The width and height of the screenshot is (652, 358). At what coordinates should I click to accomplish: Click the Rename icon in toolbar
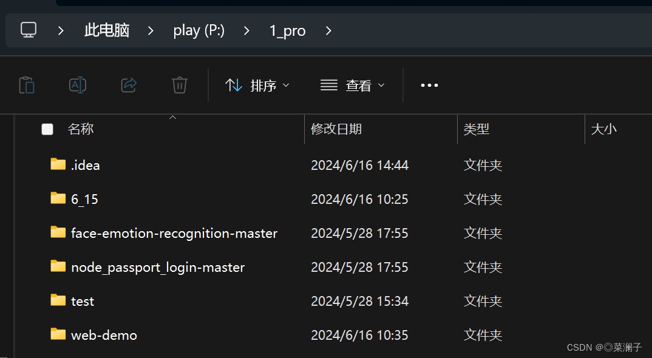(x=78, y=85)
